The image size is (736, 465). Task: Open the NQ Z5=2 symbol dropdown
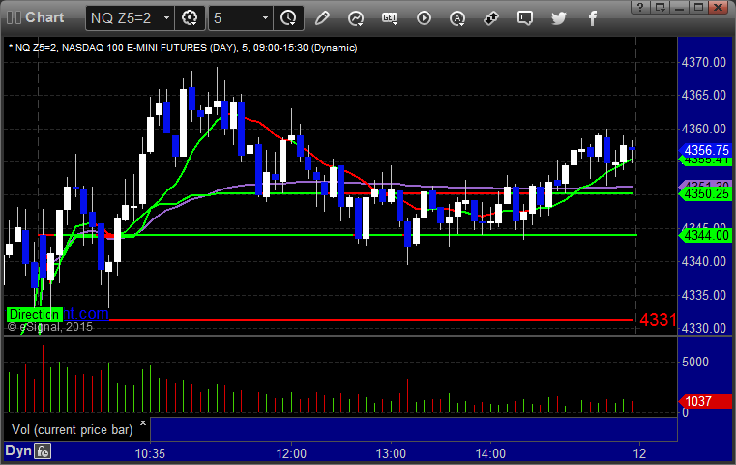(x=129, y=17)
